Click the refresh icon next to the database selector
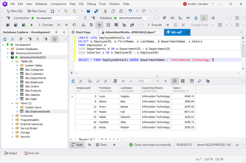This screenshot has height=163, width=246. pyautogui.click(x=196, y=18)
